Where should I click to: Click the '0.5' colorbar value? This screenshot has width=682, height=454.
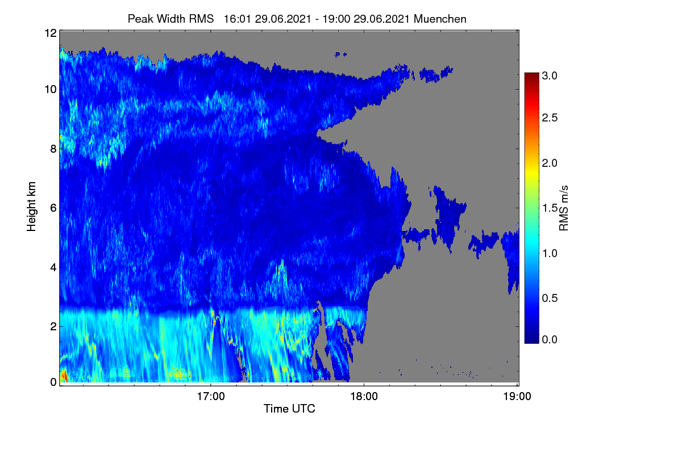(551, 299)
